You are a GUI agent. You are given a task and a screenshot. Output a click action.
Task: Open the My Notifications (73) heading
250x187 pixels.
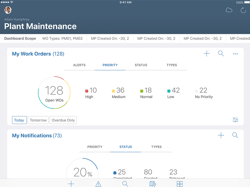[x=37, y=135]
